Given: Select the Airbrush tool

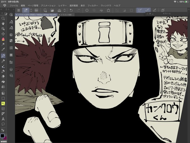Looking at the screenshot, I should (3, 71).
